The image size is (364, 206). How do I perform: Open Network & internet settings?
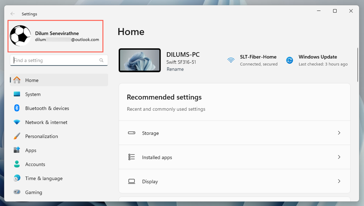[x=59, y=122]
